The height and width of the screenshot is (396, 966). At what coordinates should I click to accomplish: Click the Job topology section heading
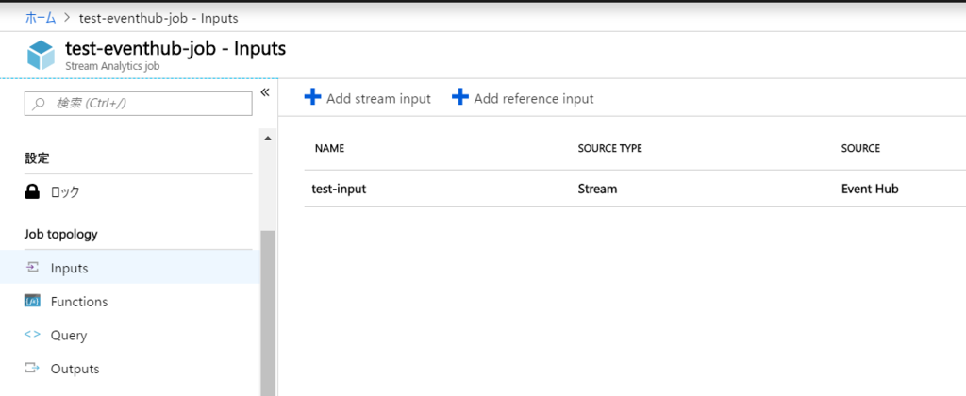(x=61, y=234)
